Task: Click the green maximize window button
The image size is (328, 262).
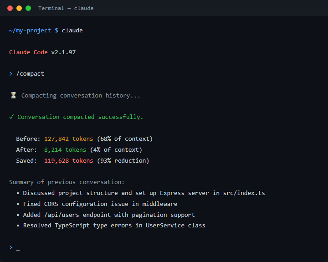Action: coord(28,8)
